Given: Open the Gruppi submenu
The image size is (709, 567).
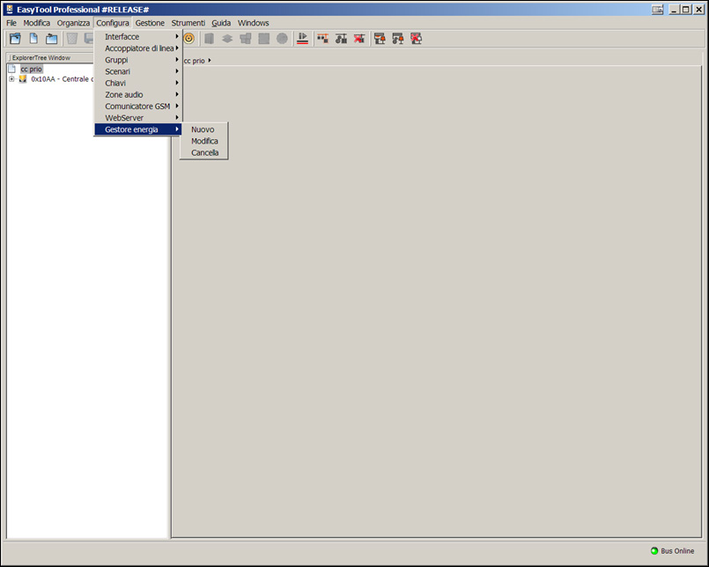Looking at the screenshot, I should click(138, 60).
